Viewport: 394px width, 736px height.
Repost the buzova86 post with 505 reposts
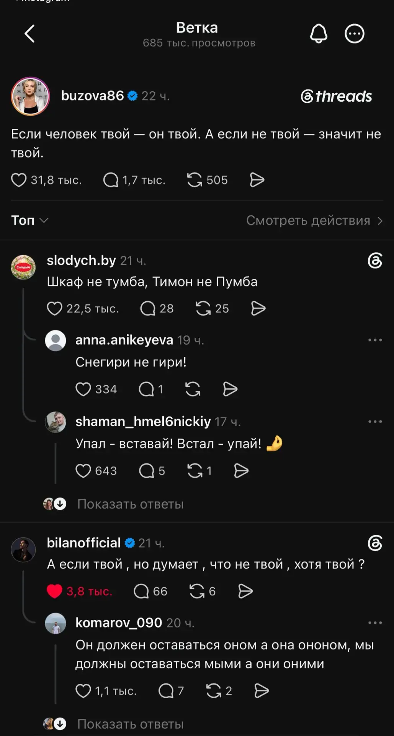coord(195,180)
